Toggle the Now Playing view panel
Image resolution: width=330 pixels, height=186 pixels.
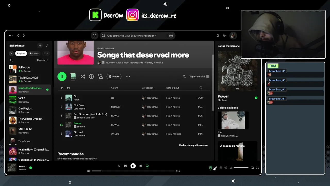(210, 168)
